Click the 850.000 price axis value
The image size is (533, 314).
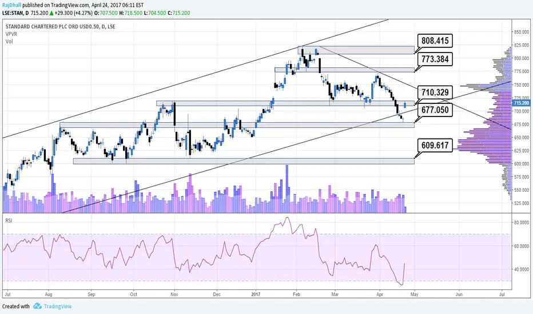(522, 32)
